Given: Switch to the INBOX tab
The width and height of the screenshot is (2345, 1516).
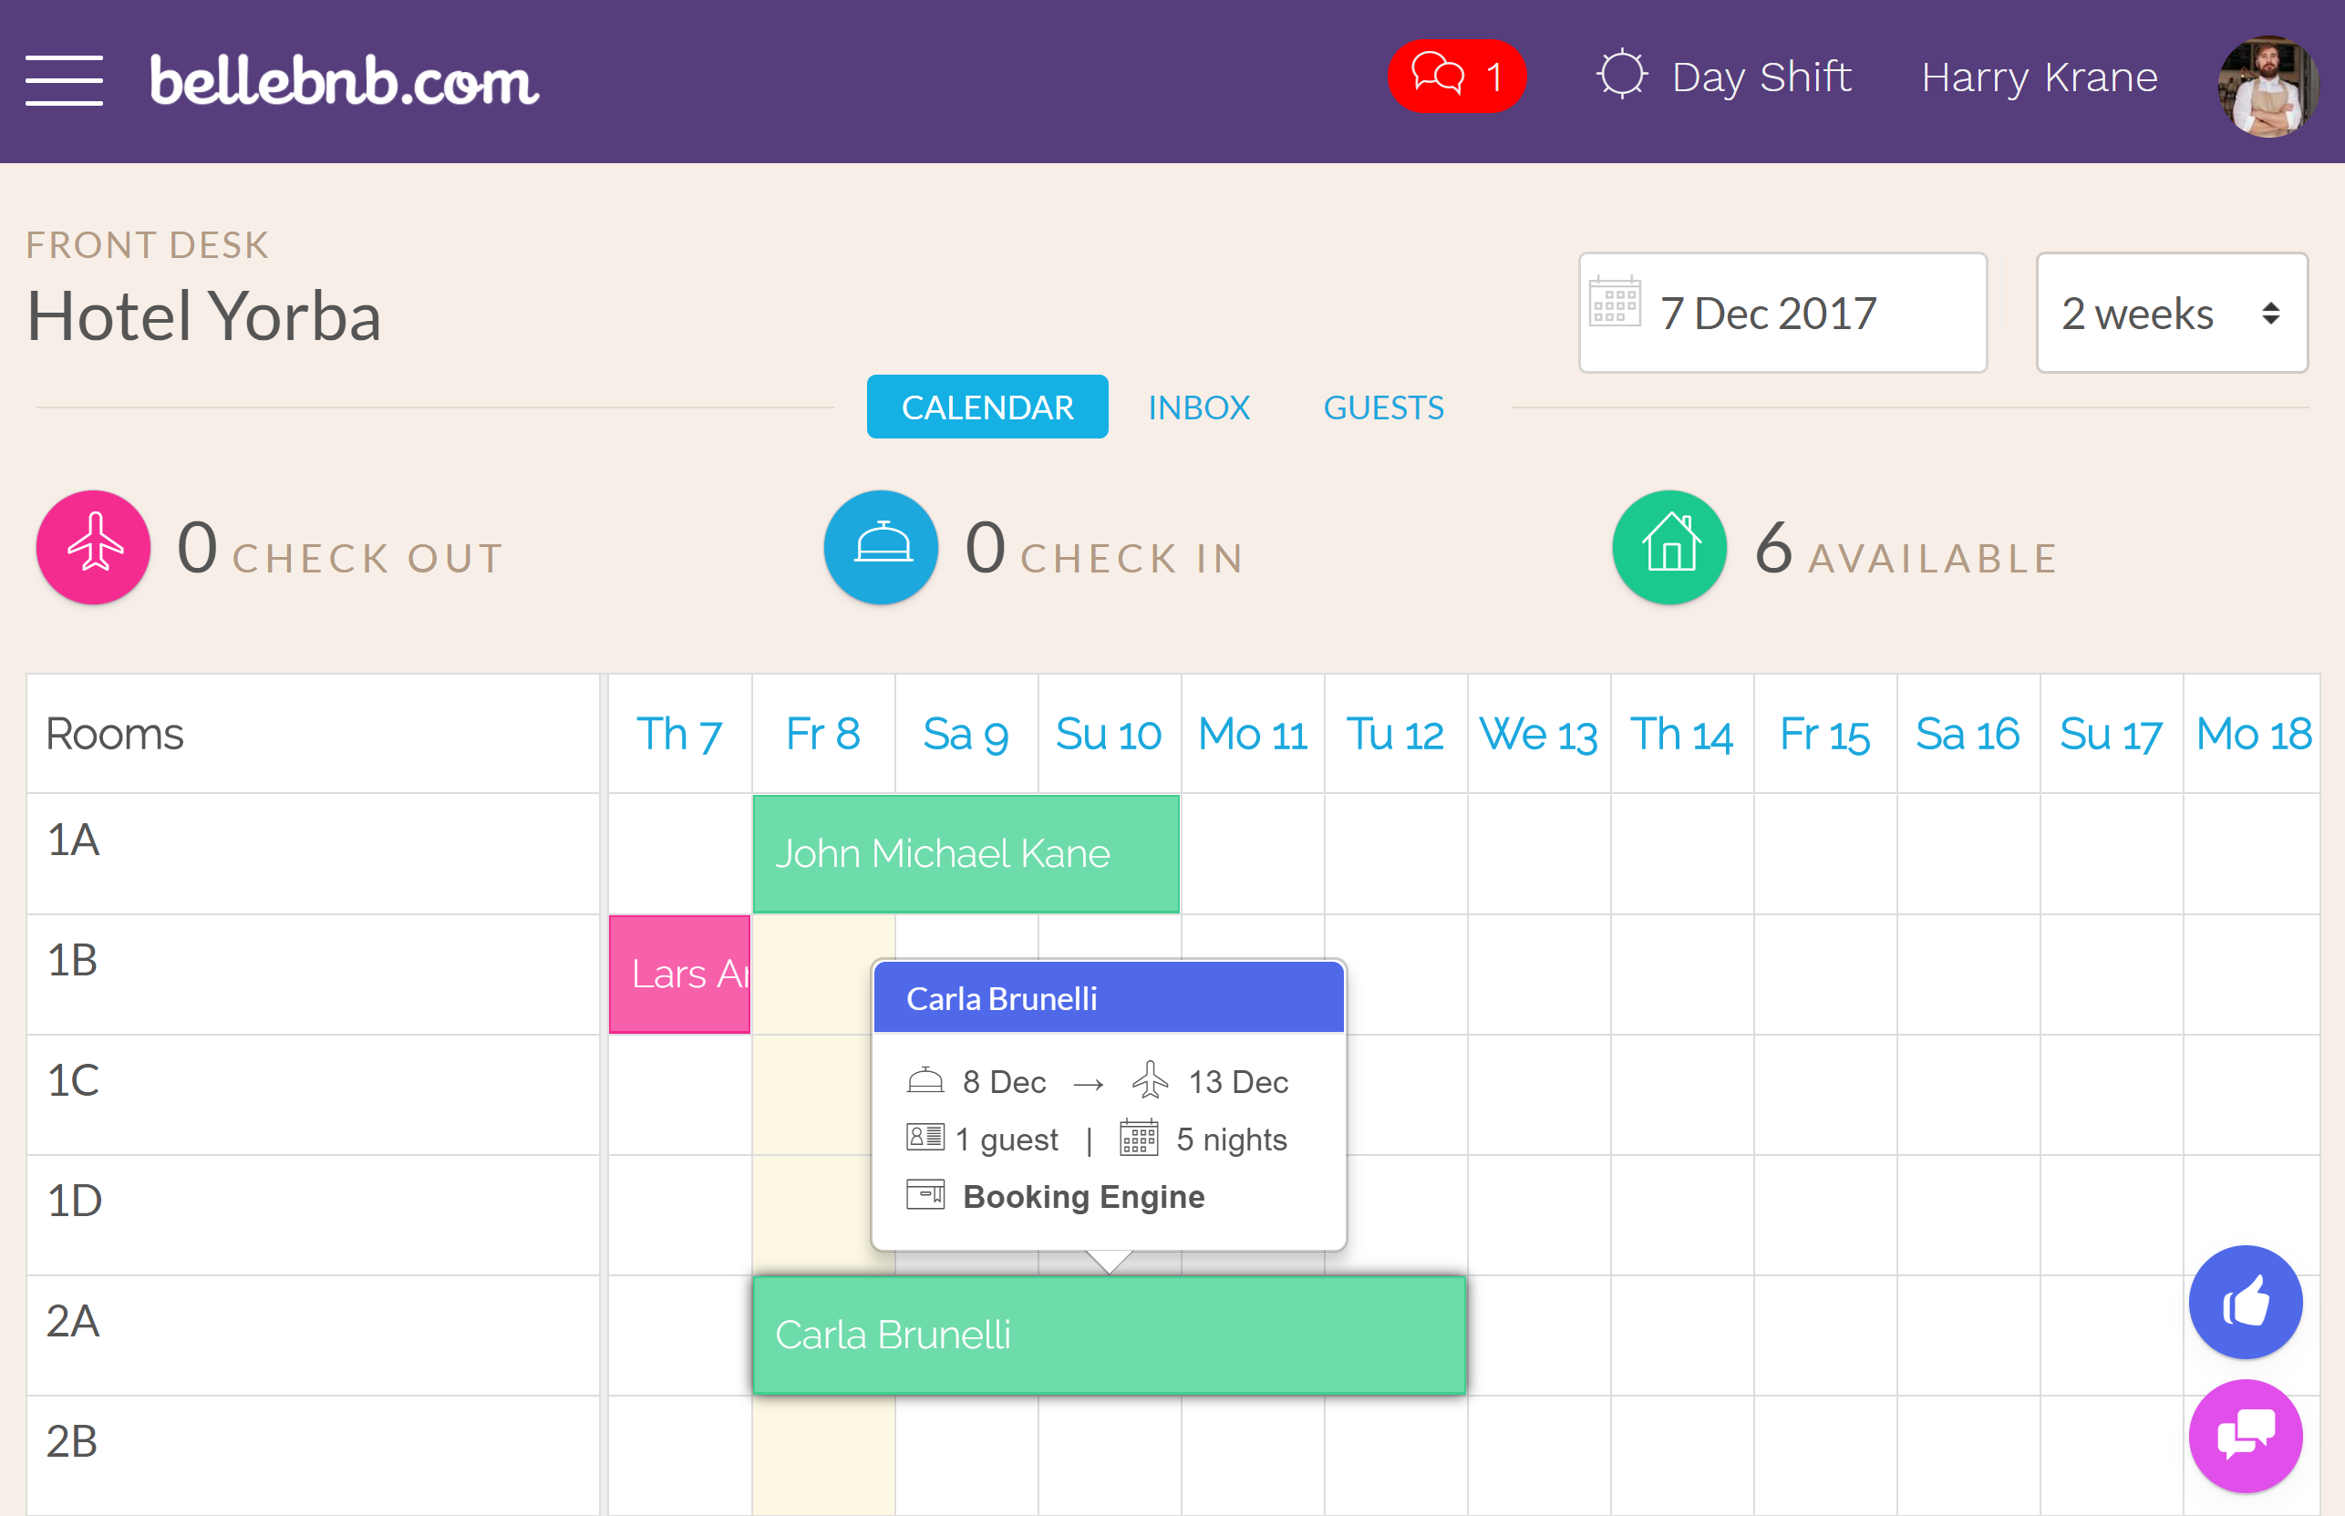Looking at the screenshot, I should tap(1200, 405).
